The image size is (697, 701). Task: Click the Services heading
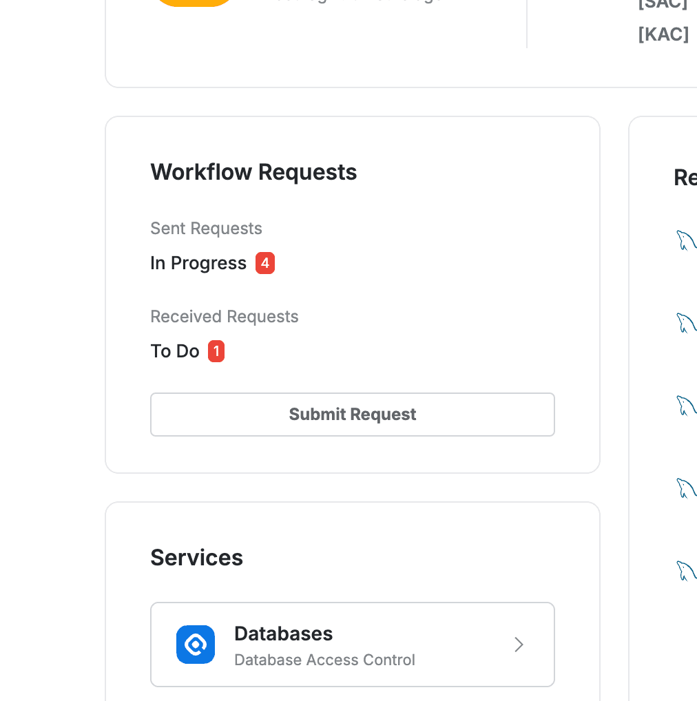click(x=196, y=557)
